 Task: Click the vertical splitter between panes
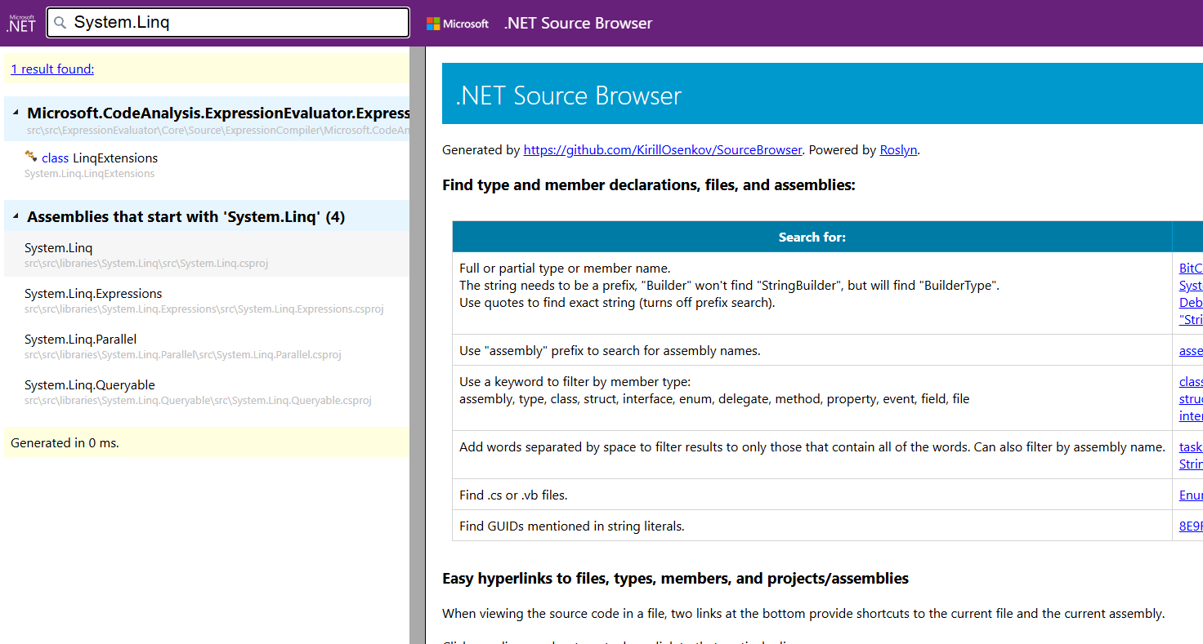click(418, 345)
